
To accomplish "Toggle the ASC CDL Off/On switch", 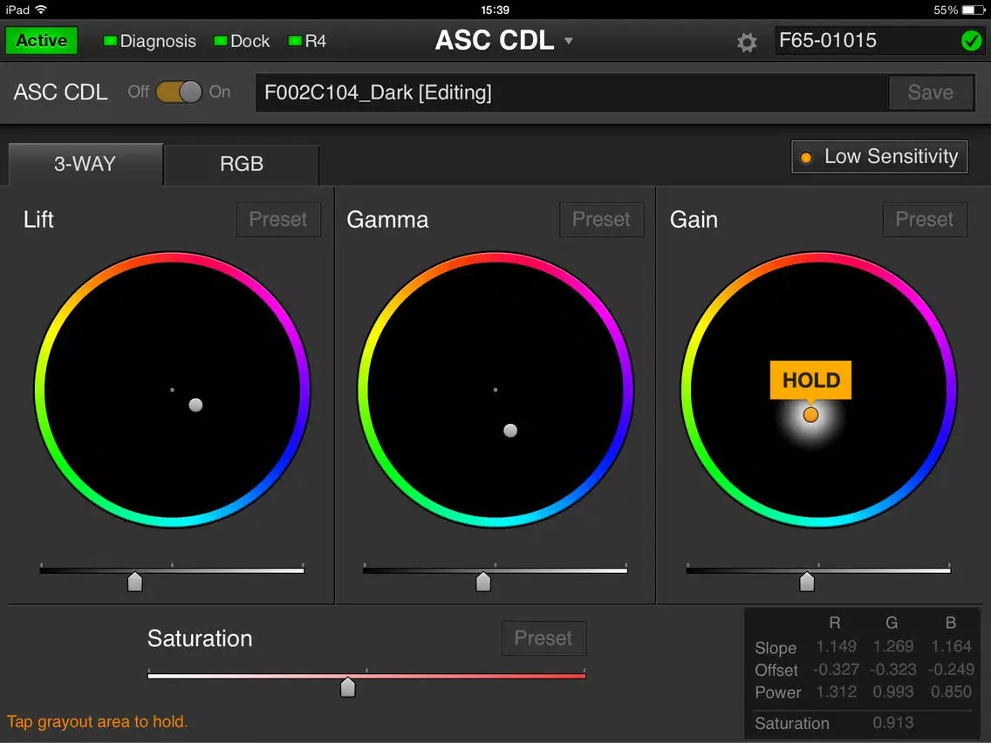I will pos(179,92).
